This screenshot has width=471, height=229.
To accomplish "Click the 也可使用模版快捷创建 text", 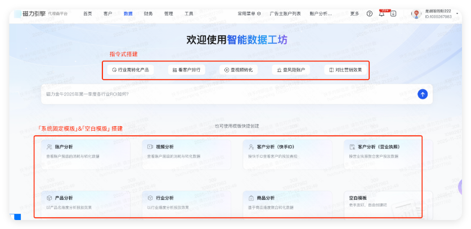I will click(237, 126).
